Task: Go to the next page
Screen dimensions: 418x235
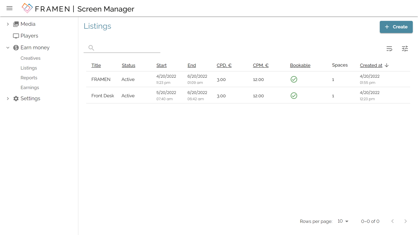Action: (406, 221)
